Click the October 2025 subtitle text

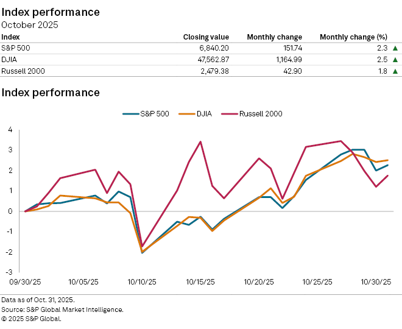pyautogui.click(x=29, y=24)
